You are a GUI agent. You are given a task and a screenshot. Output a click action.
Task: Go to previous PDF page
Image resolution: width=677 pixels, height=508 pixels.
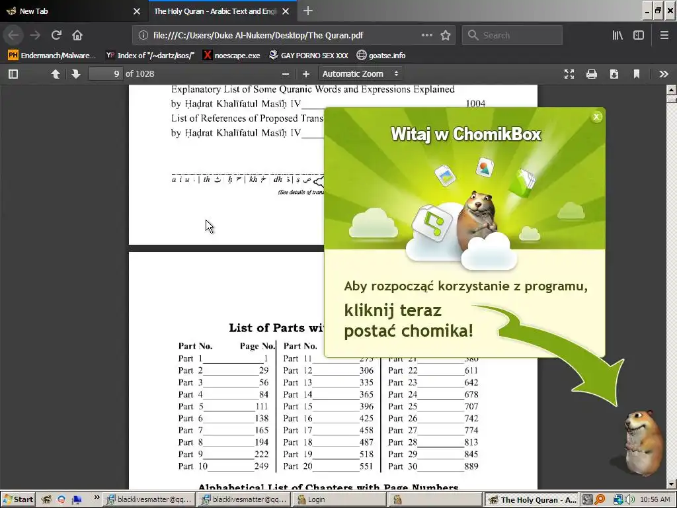click(56, 74)
